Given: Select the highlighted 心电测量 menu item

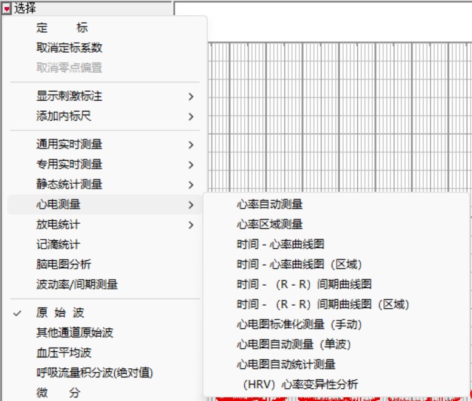Looking at the screenshot, I should coord(104,204).
